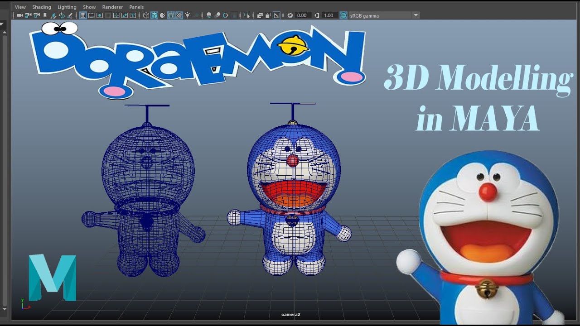The width and height of the screenshot is (580, 326).
Task: Click the Bookmarks icon in panel toolbar
Action: (x=45, y=15)
